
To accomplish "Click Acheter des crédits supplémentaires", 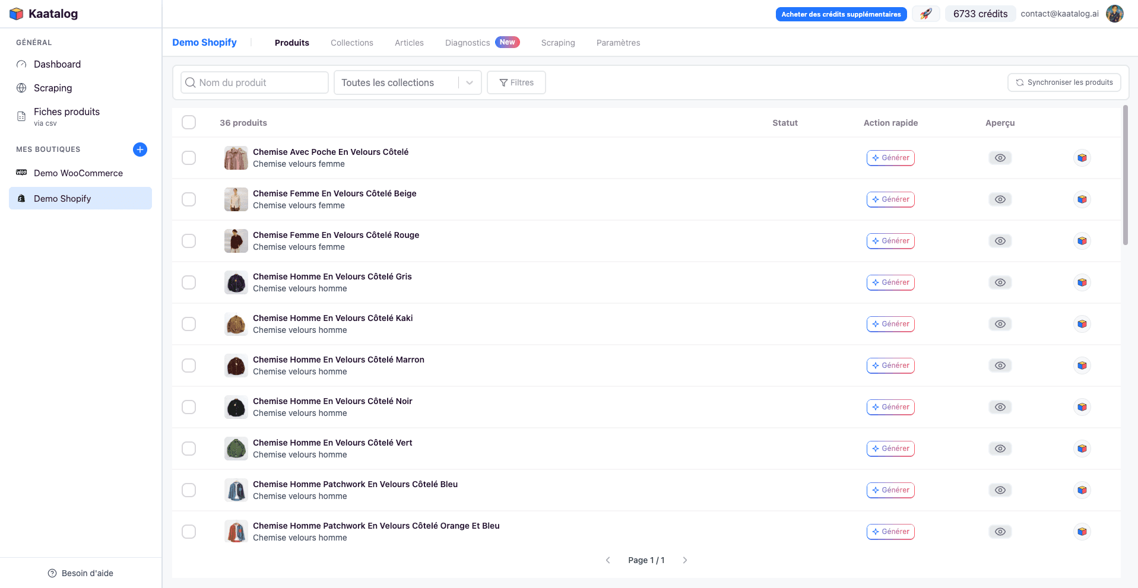I will (x=841, y=14).
